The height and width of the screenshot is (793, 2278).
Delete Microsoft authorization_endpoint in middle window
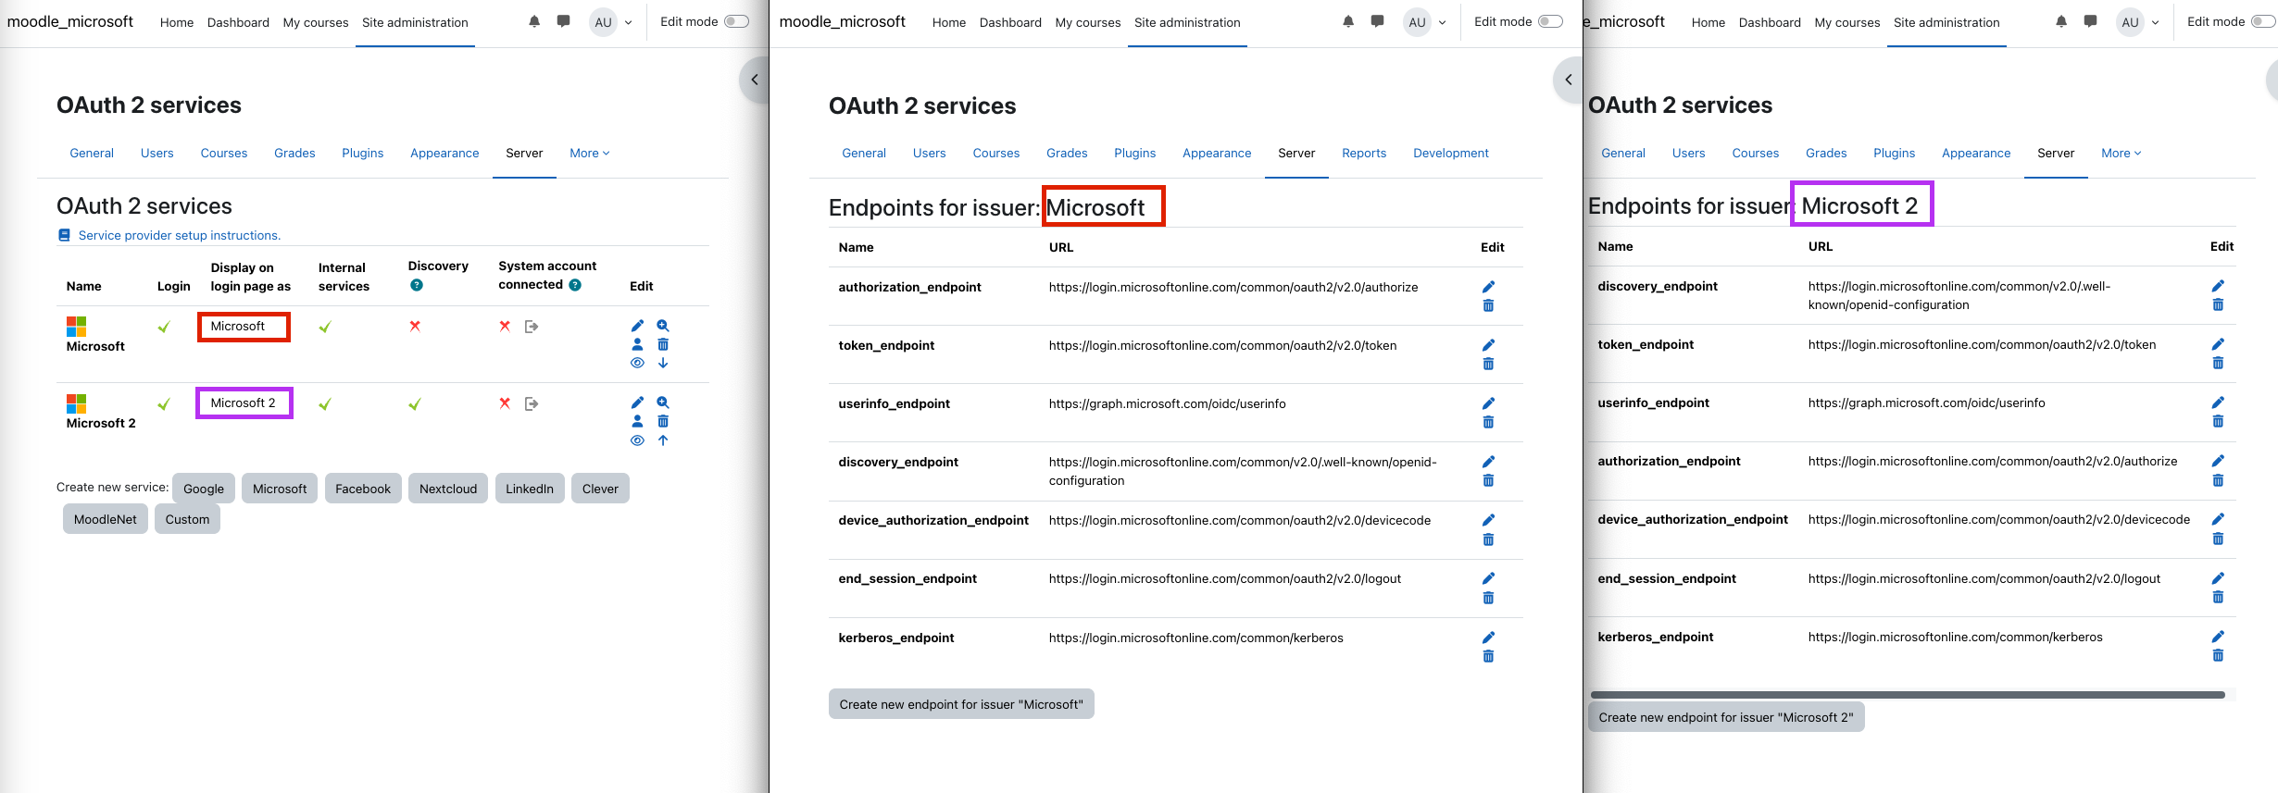pyautogui.click(x=1488, y=305)
